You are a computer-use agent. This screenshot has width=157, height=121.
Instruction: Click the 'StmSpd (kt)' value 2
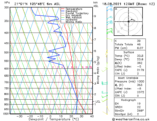138,114
